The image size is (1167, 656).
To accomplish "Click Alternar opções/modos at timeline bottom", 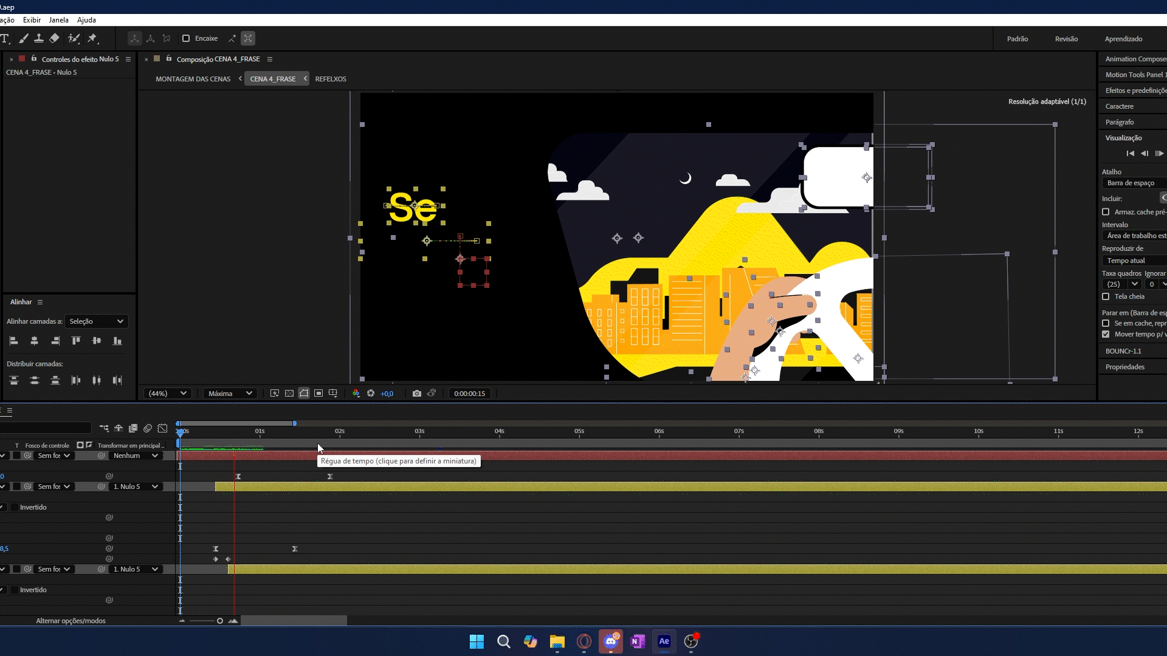I will (71, 621).
